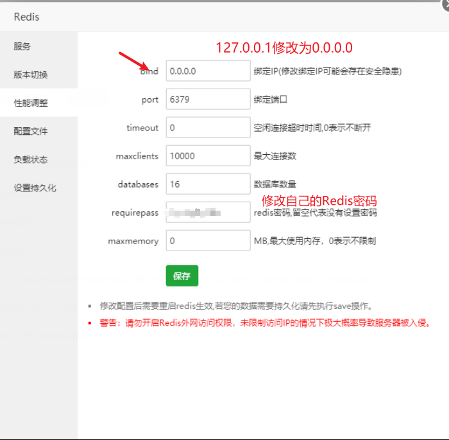The width and height of the screenshot is (449, 440).
Task: Click the databases label text
Action: (138, 184)
